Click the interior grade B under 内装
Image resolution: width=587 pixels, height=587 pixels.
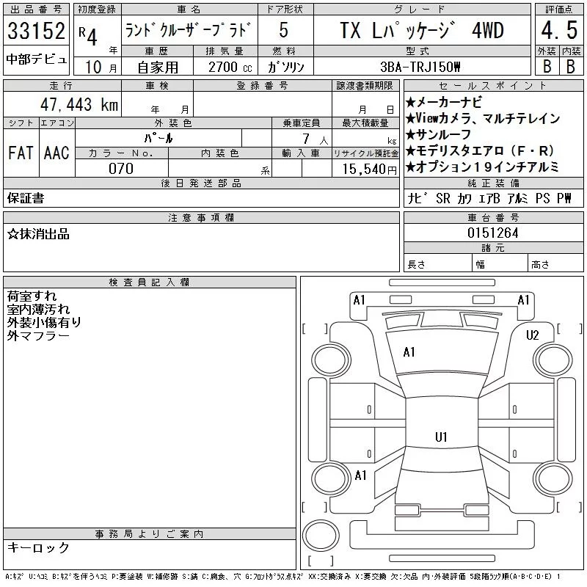click(571, 67)
